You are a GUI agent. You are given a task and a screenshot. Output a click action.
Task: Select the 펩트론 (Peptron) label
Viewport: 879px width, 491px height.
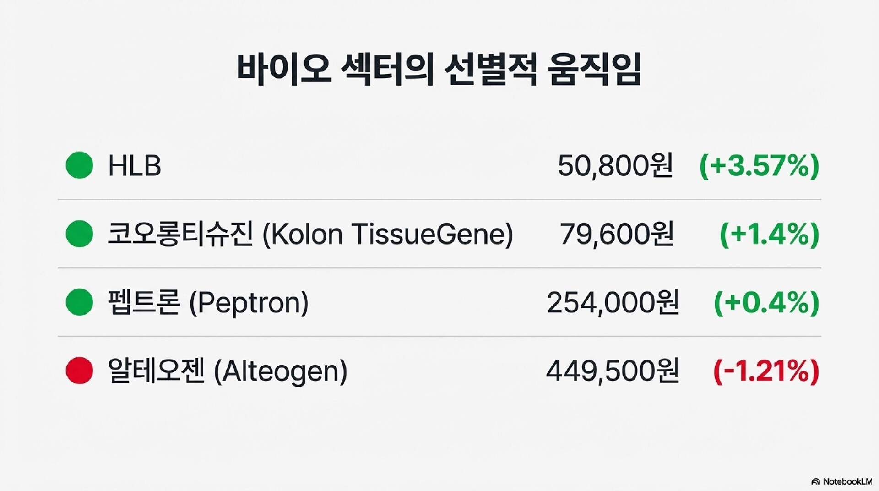pos(208,302)
